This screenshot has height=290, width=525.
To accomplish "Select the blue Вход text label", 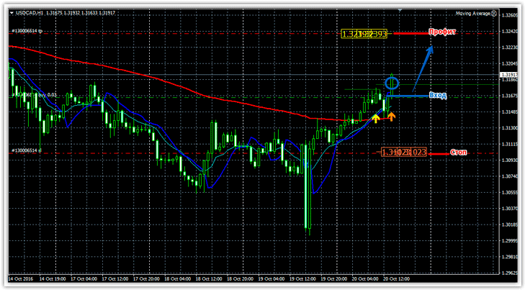I will point(437,95).
